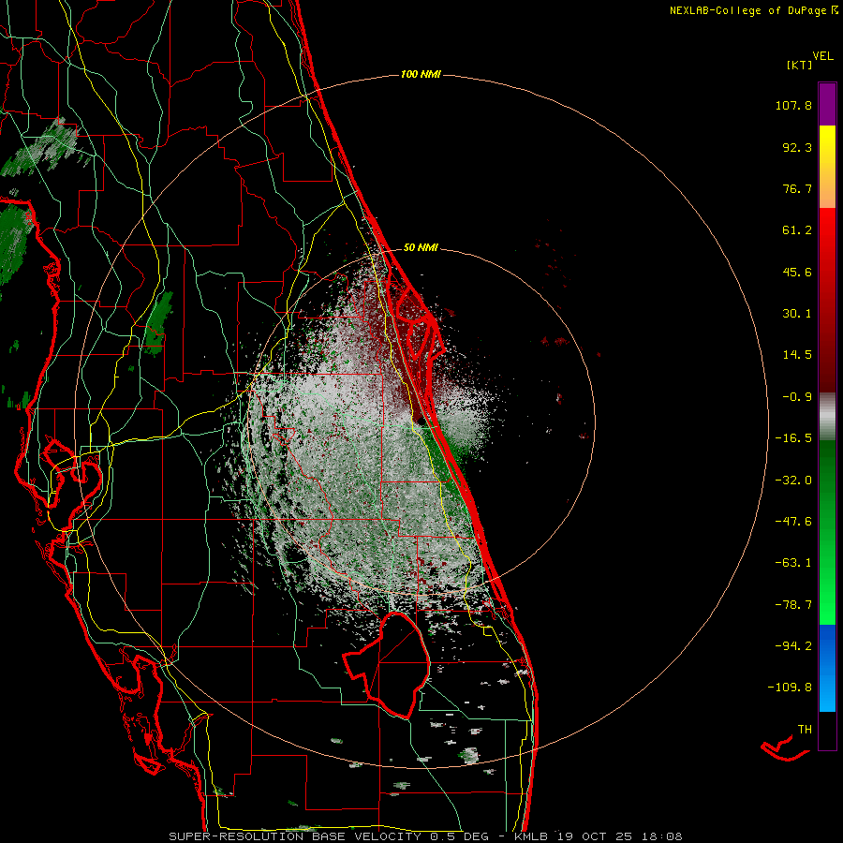Viewport: 843px width, 843px height.
Task: Select the 76.7 velocity scale value
Action: [x=797, y=188]
